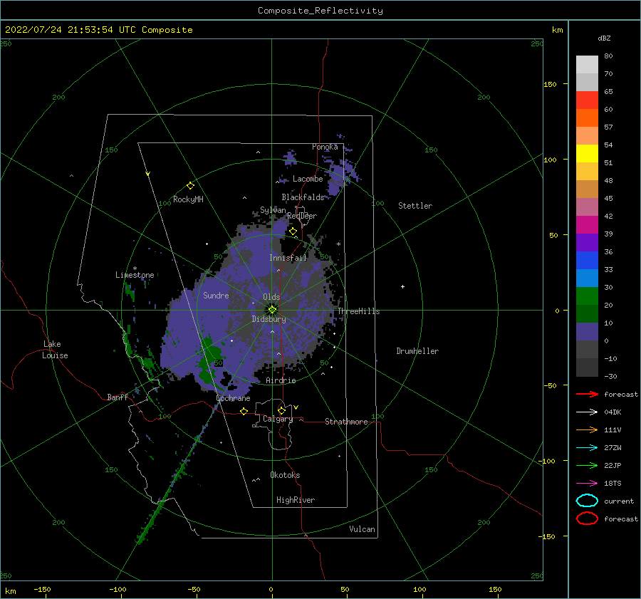
Task: Click the yellow diamond marker below Cochrane
Action: 244,411
